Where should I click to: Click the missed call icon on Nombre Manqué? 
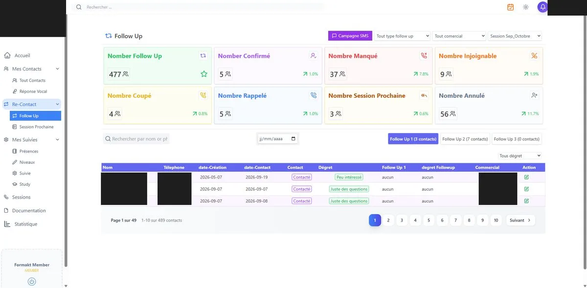[x=424, y=56]
